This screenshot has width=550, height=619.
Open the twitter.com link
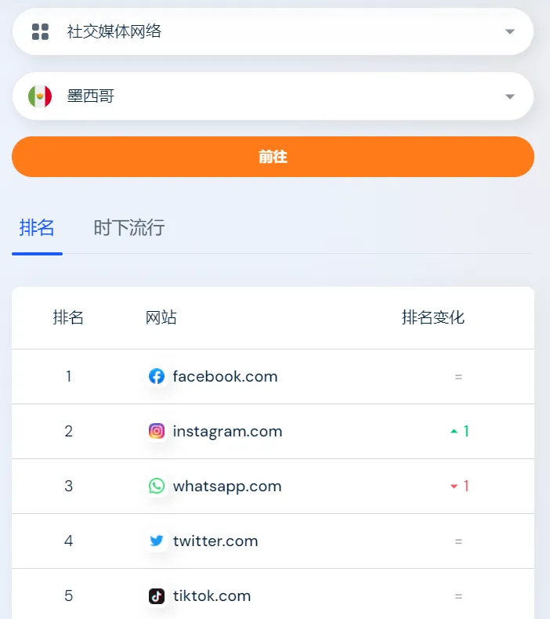click(x=215, y=541)
